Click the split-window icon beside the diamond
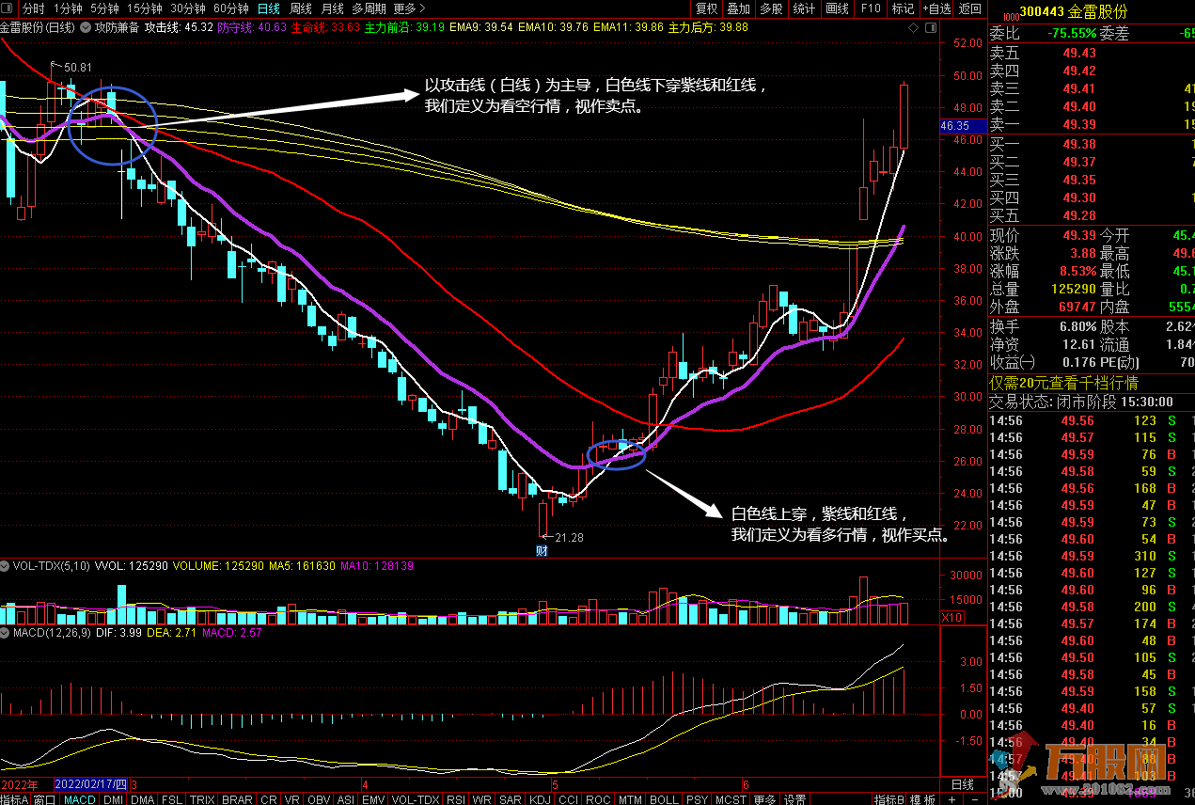This screenshot has width=1195, height=805. (931, 30)
